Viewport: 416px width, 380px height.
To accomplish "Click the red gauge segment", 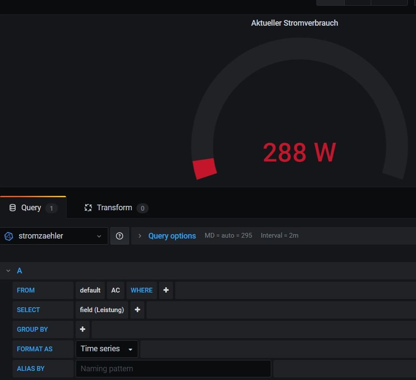I will click(205, 168).
